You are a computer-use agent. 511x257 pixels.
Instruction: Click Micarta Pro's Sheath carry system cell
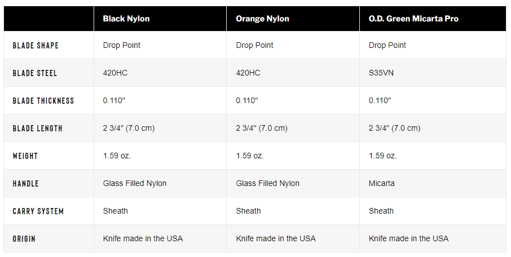[381, 211]
